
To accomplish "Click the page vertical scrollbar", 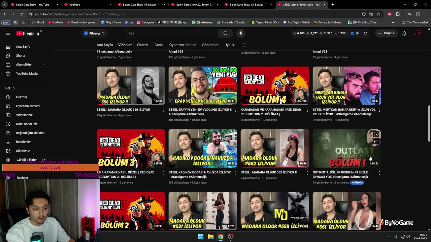I will point(429,124).
